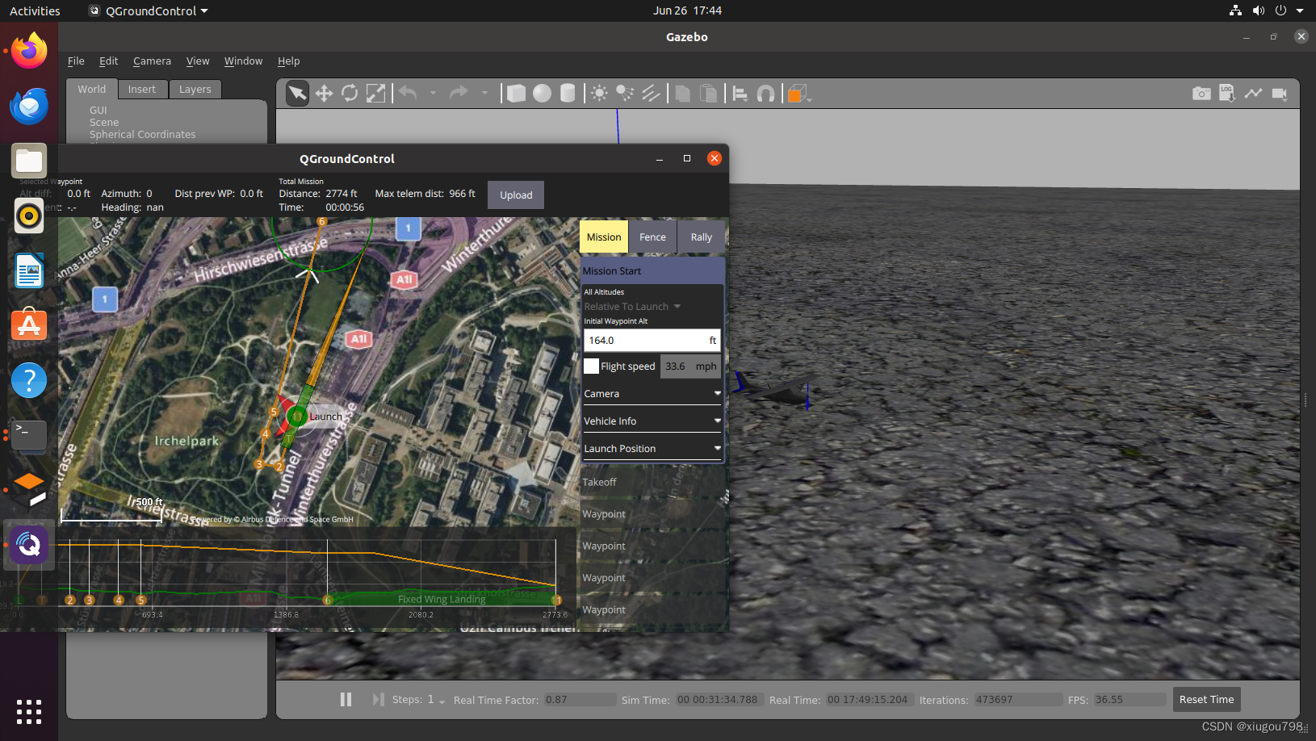Enable the Flight speed checkbox
The width and height of the screenshot is (1316, 741).
tap(592, 366)
